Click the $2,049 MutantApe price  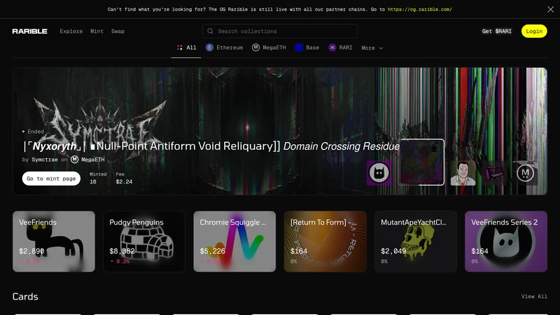(393, 251)
